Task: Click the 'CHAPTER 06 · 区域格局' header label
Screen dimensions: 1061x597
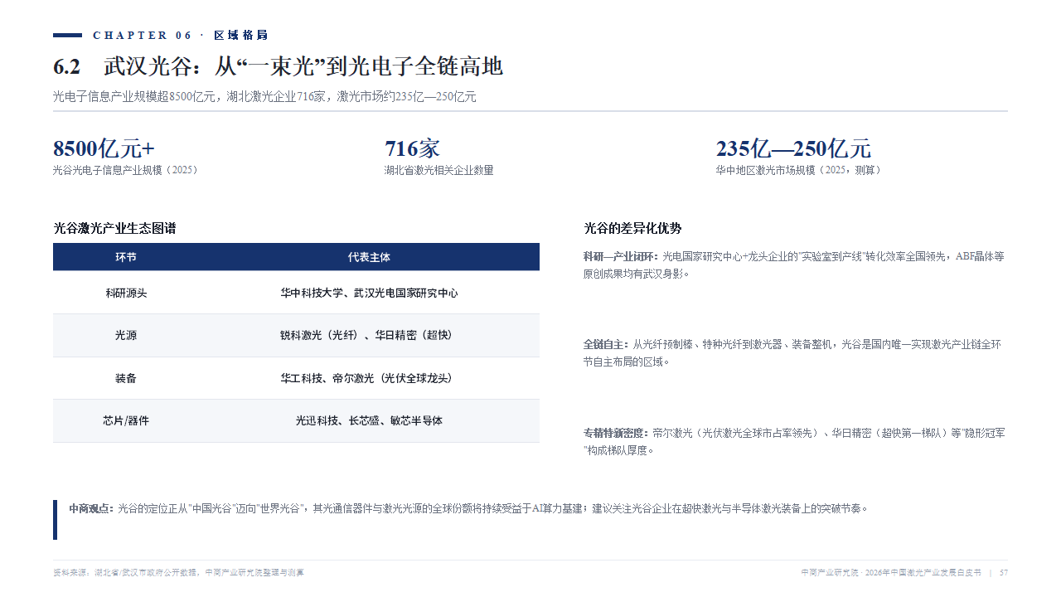Action: tap(181, 35)
